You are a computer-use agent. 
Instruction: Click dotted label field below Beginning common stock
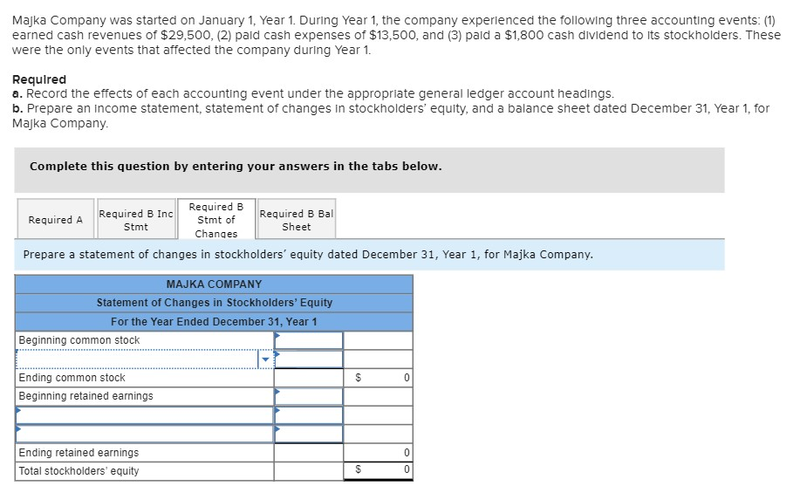(136, 359)
